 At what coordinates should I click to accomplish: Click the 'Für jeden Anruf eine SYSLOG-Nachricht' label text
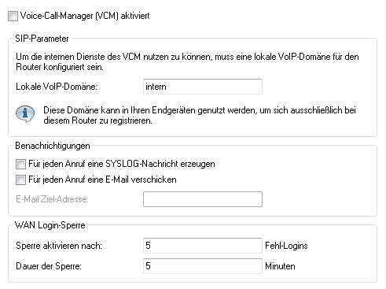(x=122, y=164)
